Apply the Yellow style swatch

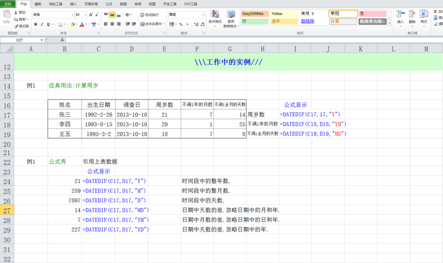tap(284, 14)
